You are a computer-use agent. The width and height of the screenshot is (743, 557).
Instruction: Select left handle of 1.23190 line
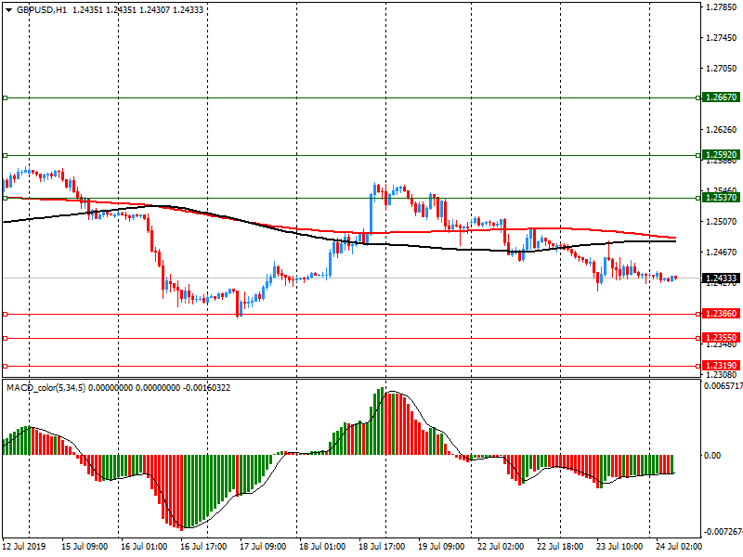coord(6,366)
